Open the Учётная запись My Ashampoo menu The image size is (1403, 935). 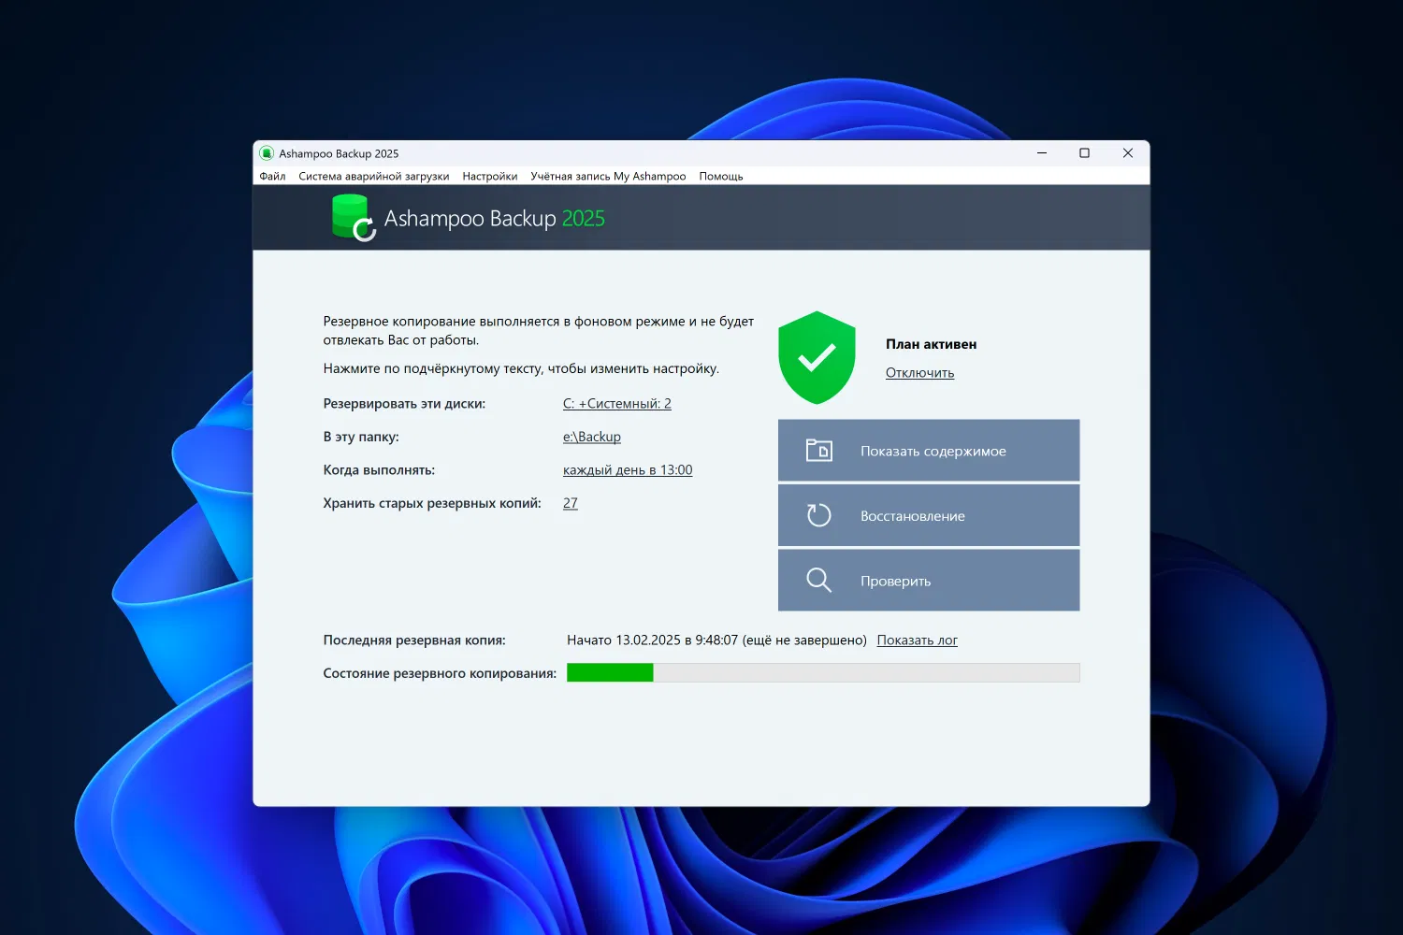(608, 176)
